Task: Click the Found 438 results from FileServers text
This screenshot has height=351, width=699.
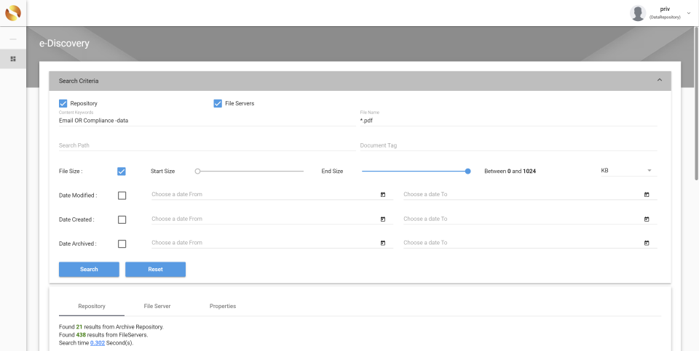Action: [x=103, y=334]
